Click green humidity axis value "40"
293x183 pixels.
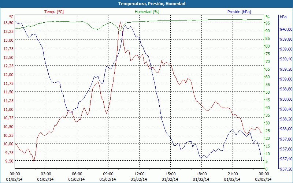(x=268, y=108)
